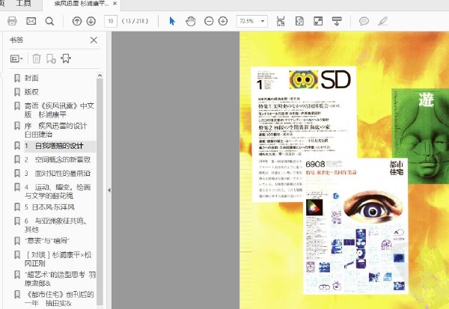Select bookmark 1 自我增殖的设计
The image size is (449, 309).
(x=54, y=146)
